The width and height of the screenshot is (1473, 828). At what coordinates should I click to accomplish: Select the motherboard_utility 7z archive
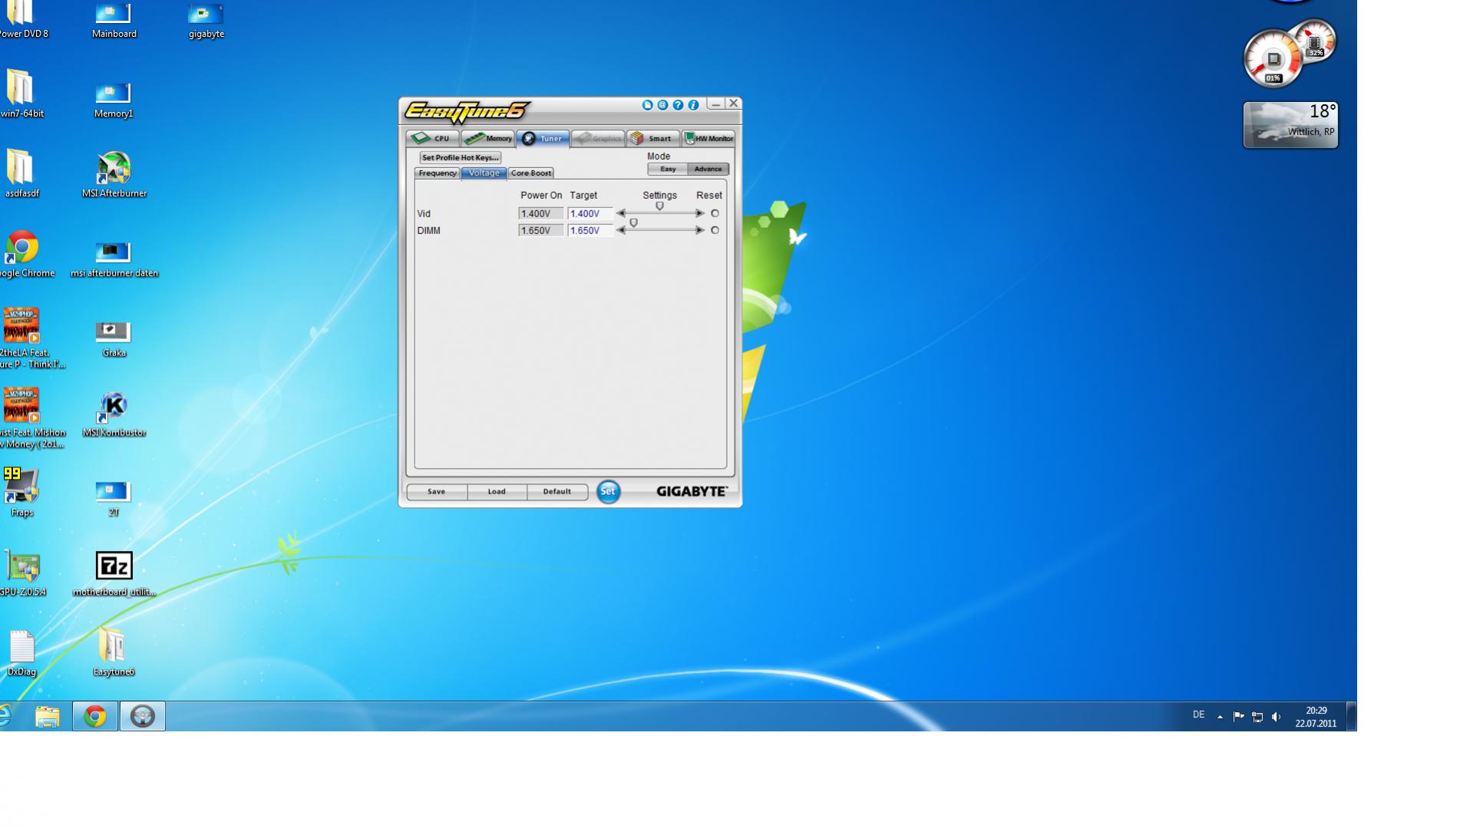114,573
